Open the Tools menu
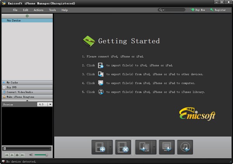This screenshot has height=164, width=233. tap(52, 10)
